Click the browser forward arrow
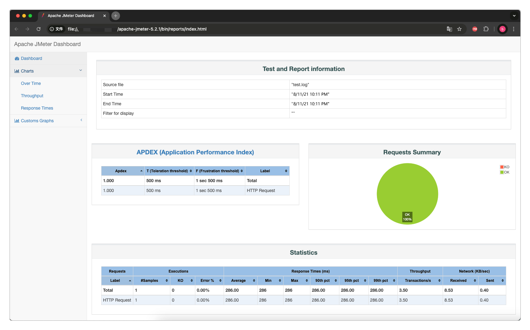This screenshot has width=530, height=330. pos(27,29)
